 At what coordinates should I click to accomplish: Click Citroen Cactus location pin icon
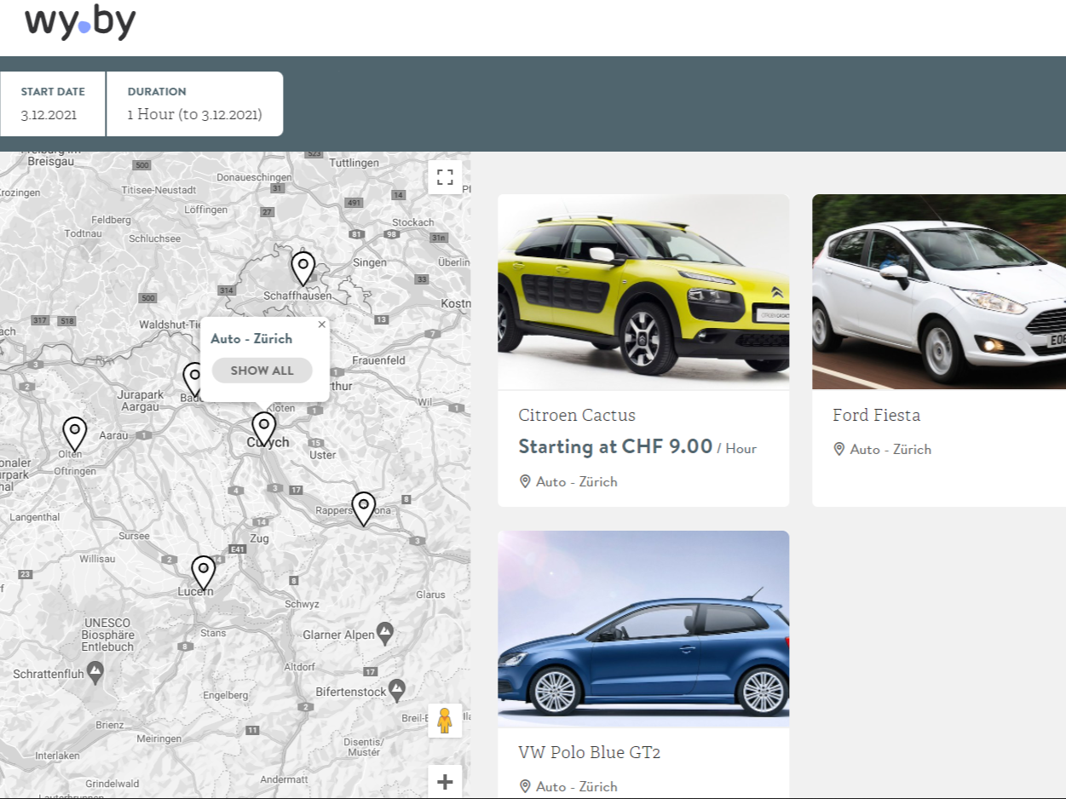[x=525, y=481]
